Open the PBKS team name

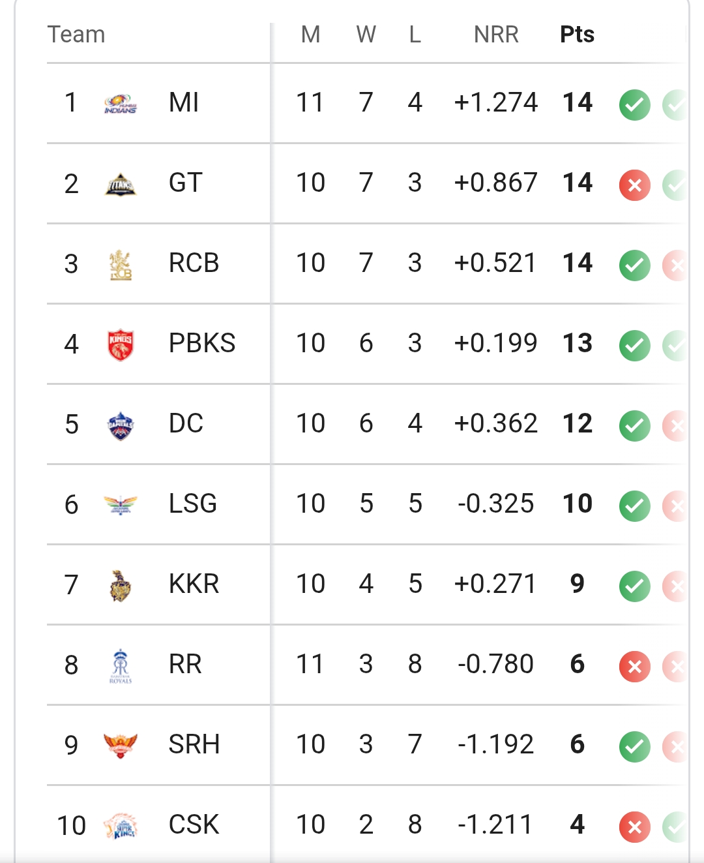pyautogui.click(x=202, y=343)
